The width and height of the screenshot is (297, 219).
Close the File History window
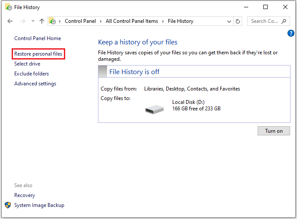click(x=285, y=7)
